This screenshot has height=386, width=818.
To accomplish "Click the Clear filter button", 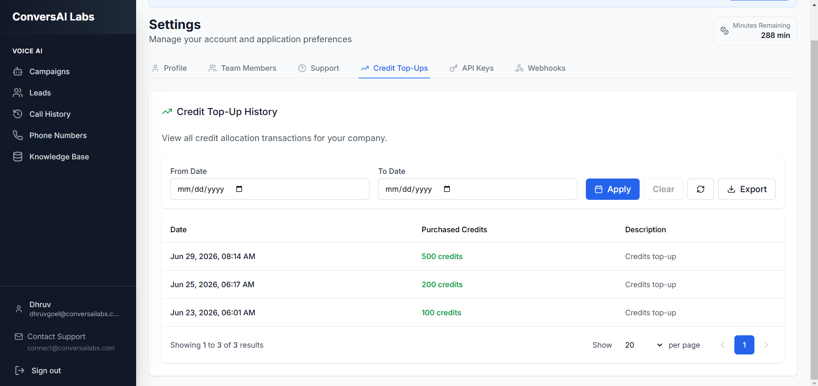I will pyautogui.click(x=663, y=189).
